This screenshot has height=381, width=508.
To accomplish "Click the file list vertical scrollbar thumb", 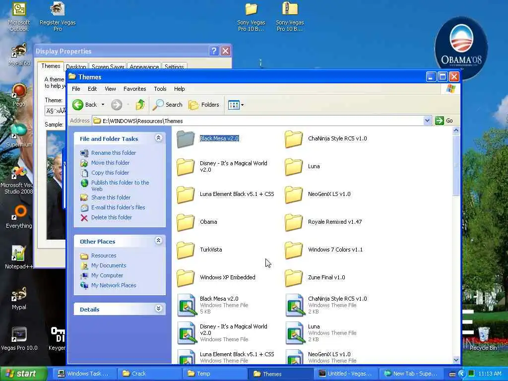I will (x=456, y=165).
